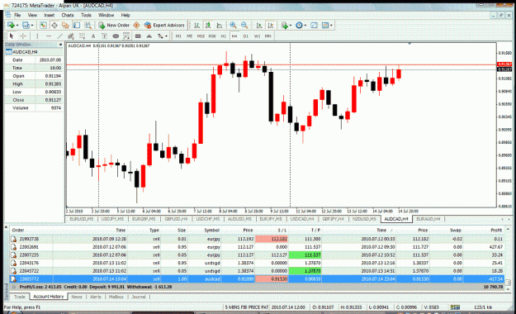Open the File menu

(17, 15)
